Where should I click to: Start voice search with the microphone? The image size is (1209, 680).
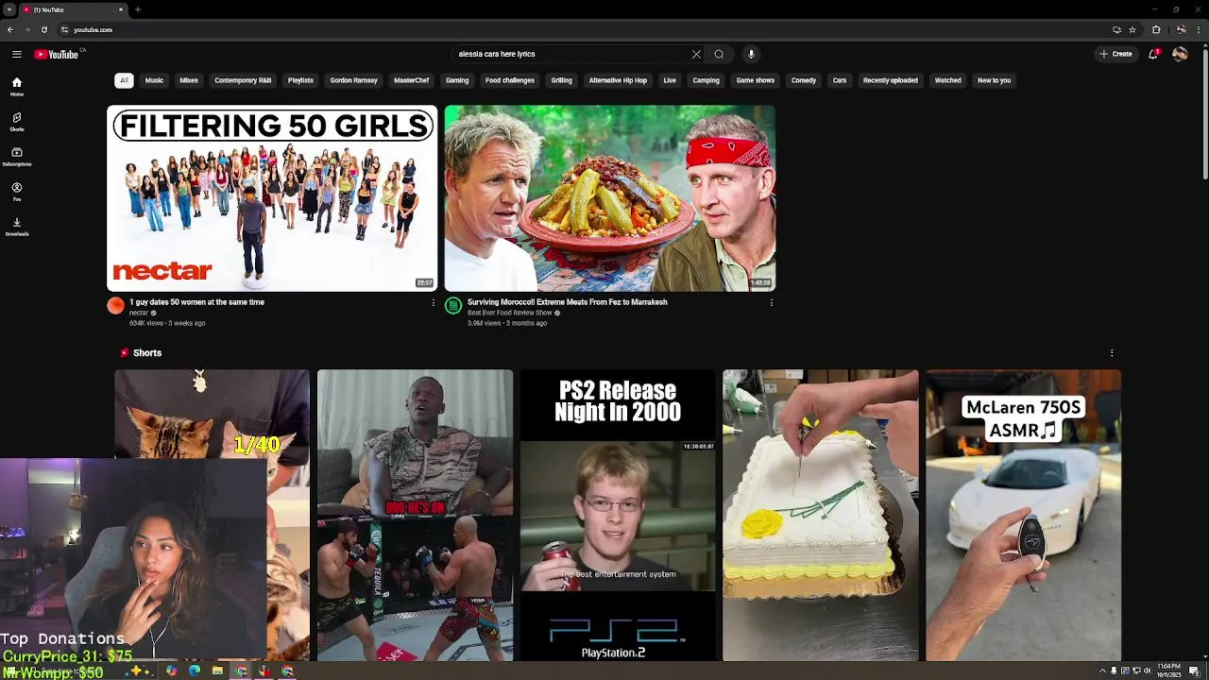[x=751, y=54]
